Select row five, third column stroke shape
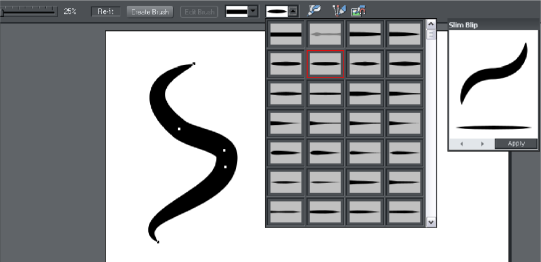This screenshot has height=262, width=541. 365,153
